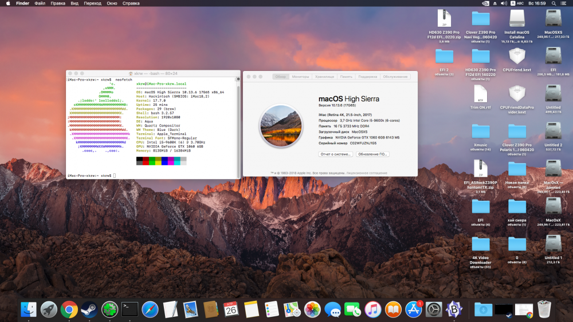Open Calendar showing 26 in Dock

click(231, 309)
